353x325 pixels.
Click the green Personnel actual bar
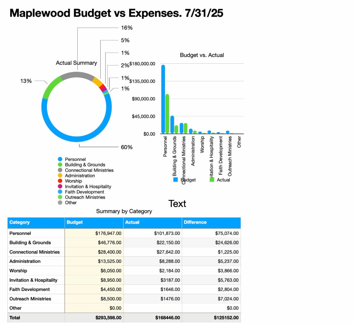coord(167,114)
